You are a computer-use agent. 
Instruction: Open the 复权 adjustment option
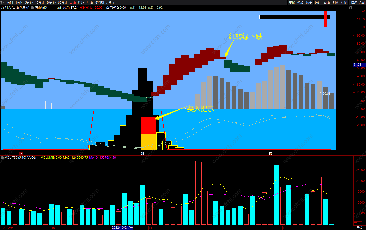pos(292,2)
